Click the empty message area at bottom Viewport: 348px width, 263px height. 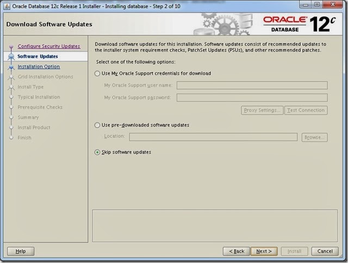pos(215,226)
